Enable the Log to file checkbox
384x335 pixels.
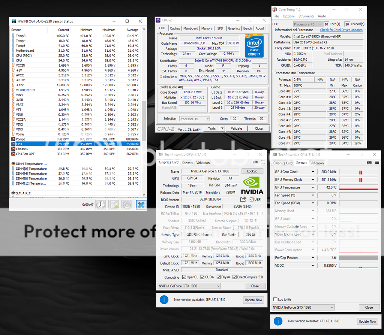(275, 299)
